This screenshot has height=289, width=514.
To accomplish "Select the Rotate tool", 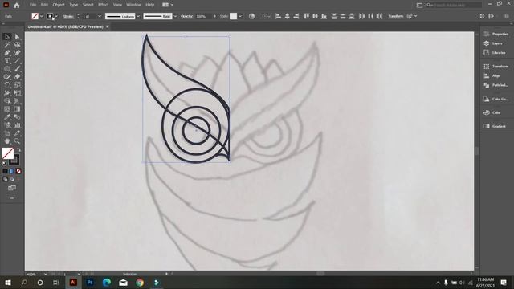I will coord(7,85).
